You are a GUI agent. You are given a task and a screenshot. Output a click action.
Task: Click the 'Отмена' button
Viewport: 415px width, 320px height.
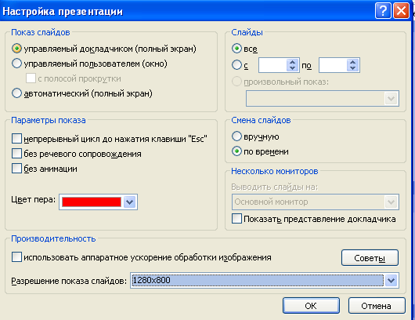click(x=377, y=306)
